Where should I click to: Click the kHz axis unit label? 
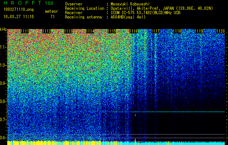[3, 29]
